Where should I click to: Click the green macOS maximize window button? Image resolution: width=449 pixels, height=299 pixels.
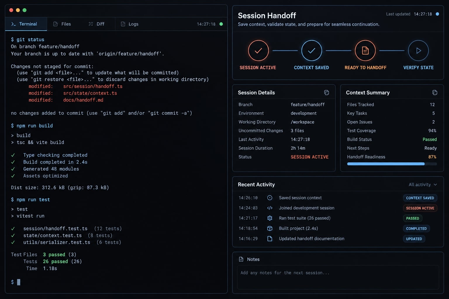click(25, 10)
